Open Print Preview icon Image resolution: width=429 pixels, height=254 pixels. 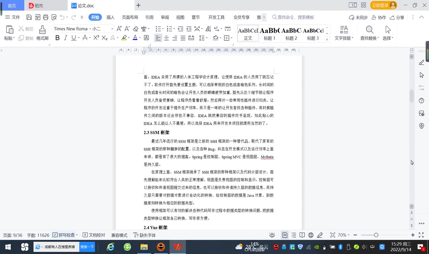coord(54,17)
